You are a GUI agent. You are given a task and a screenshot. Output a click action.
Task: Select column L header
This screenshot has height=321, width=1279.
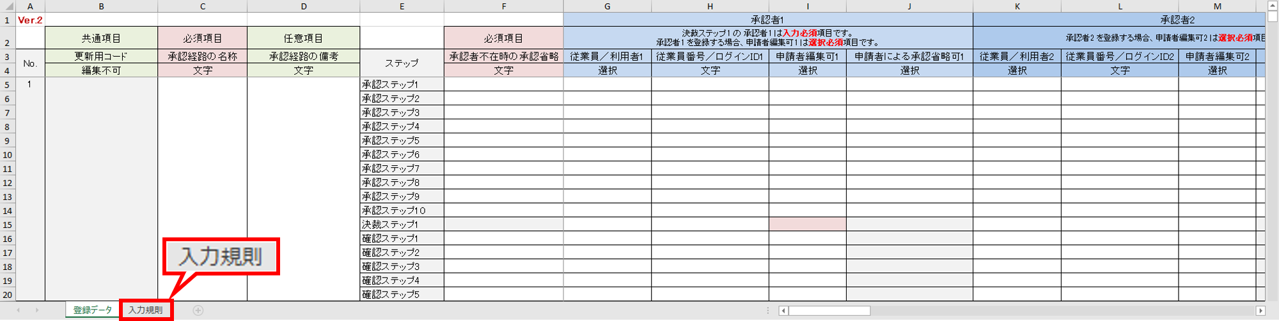point(1120,6)
